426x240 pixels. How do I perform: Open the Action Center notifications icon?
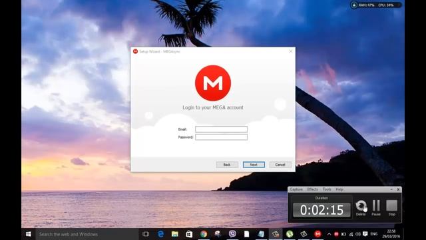point(365,234)
